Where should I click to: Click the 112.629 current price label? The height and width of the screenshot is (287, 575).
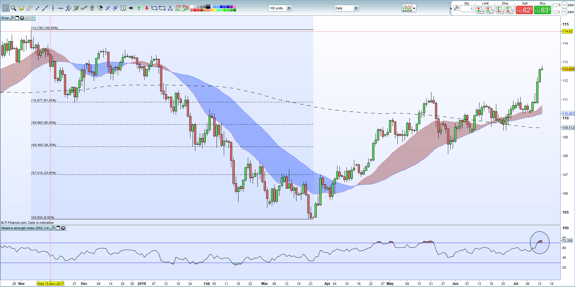568,69
